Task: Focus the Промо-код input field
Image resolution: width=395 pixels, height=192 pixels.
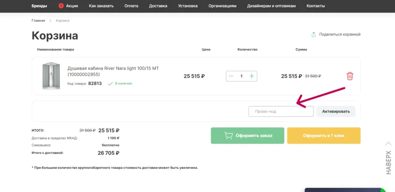Action: [x=281, y=112]
